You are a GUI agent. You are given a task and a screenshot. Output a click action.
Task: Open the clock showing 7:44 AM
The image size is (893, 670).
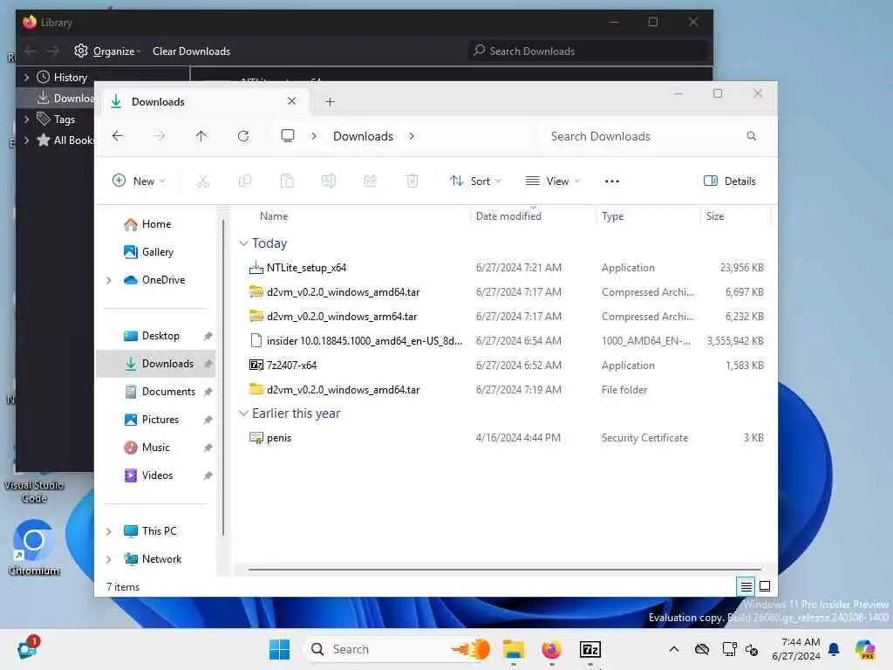795,649
